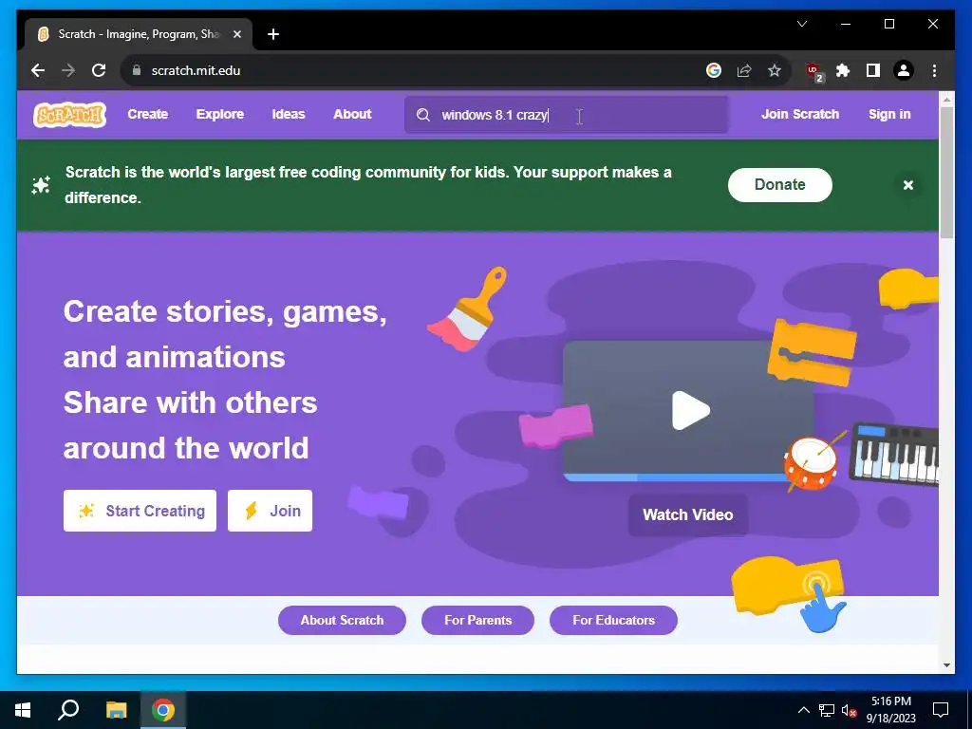Click the Join button with lightning bolt
Image resolution: width=972 pixels, height=729 pixels.
[x=271, y=511]
